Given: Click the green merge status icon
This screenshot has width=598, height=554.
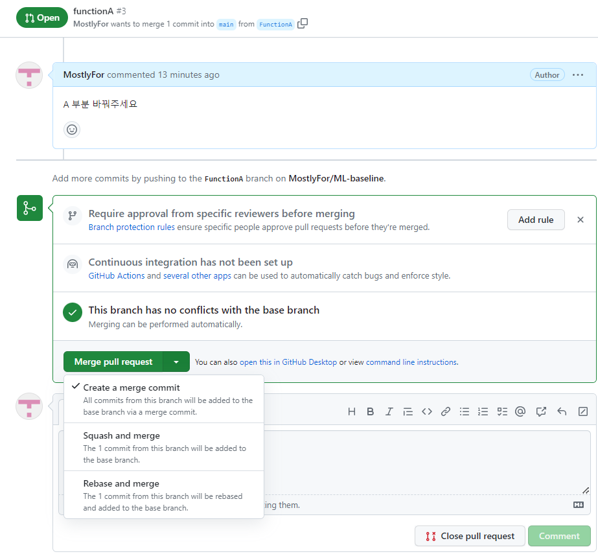Looking at the screenshot, I should (30, 208).
